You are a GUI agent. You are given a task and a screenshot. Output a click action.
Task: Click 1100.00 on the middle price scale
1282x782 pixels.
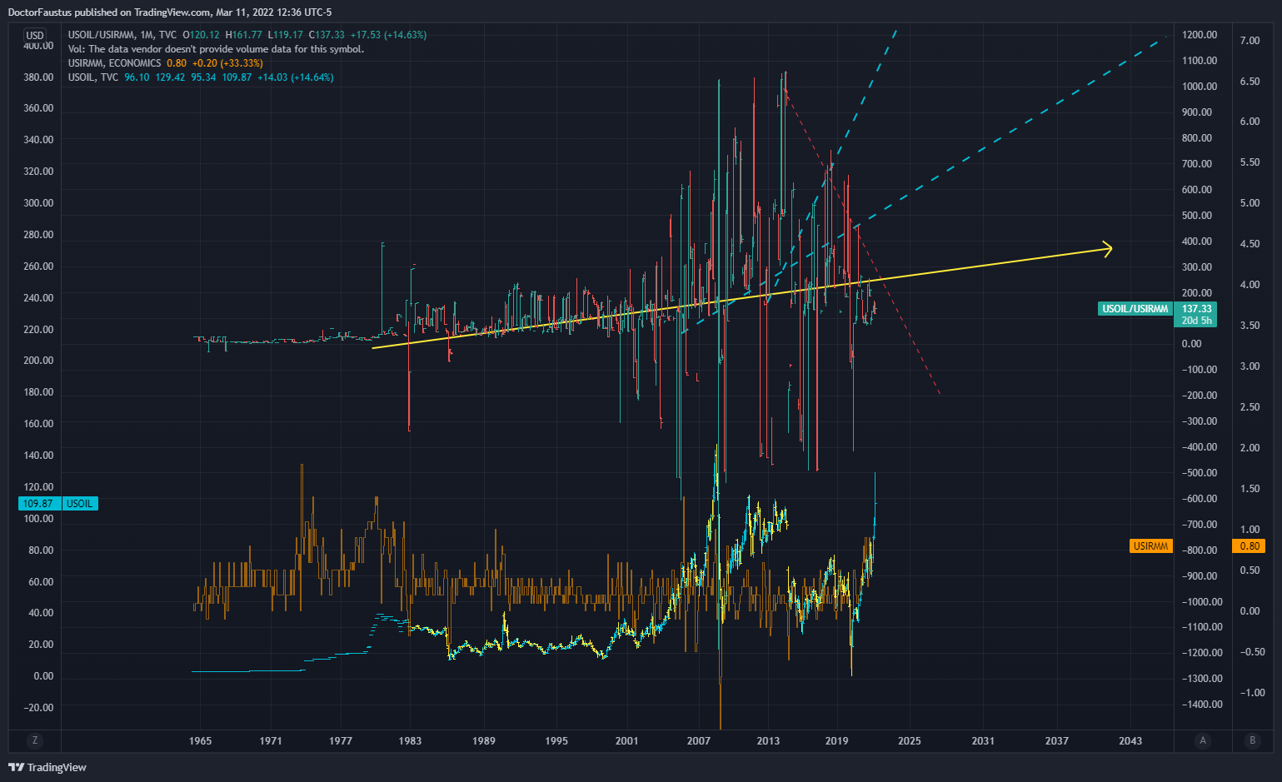1200,61
